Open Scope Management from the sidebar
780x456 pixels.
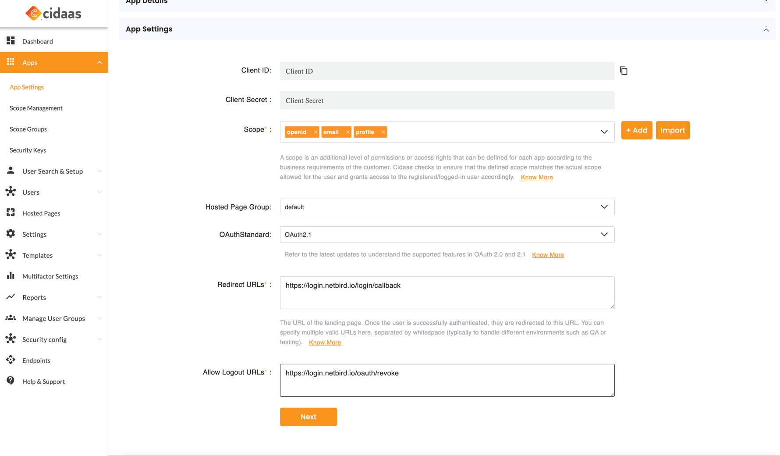click(35, 108)
